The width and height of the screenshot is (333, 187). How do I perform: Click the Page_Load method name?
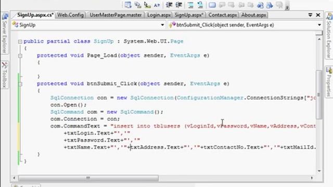(102, 56)
